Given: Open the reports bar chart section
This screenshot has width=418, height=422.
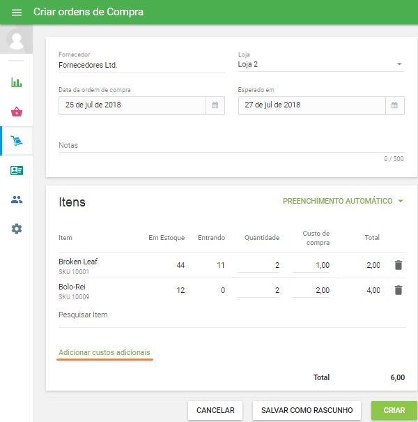Looking at the screenshot, I should (17, 82).
